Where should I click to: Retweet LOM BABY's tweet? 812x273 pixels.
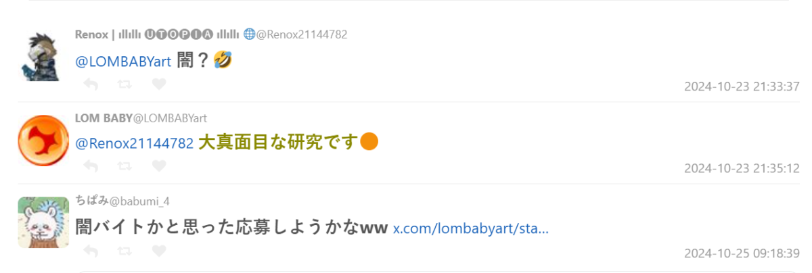point(125,166)
